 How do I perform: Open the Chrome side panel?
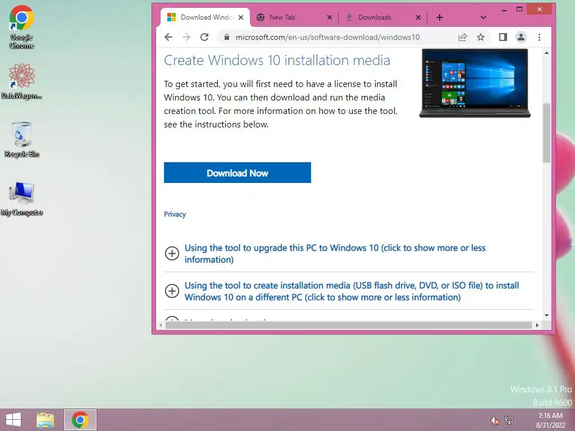point(503,37)
